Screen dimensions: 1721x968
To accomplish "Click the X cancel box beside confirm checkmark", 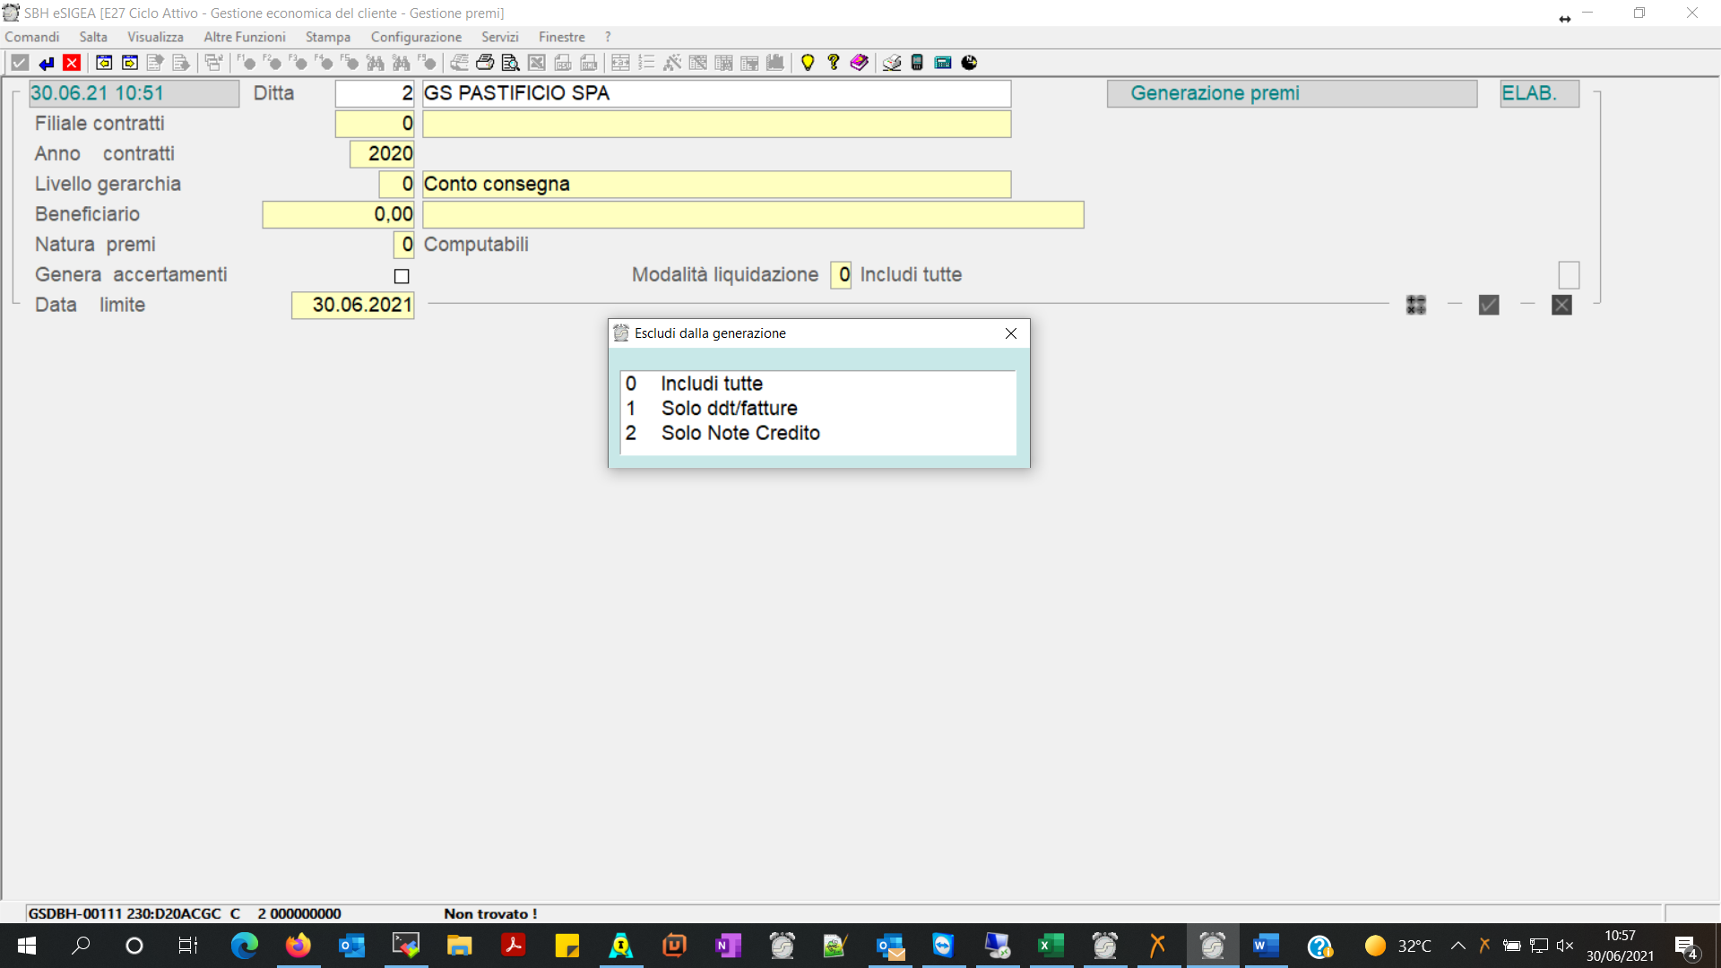I will 1561,306.
